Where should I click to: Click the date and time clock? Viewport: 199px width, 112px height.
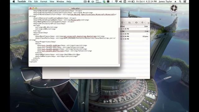click(146, 2)
